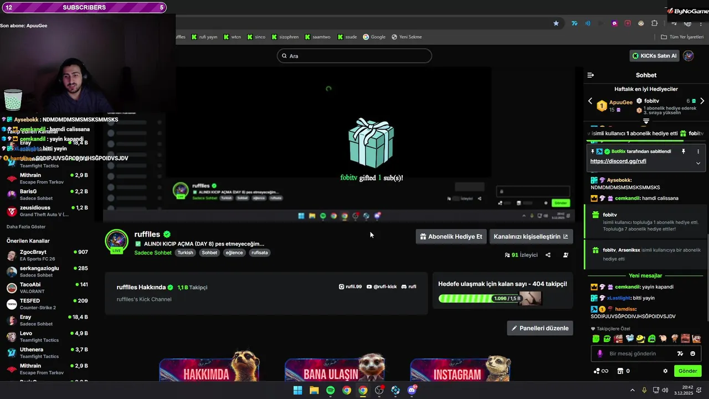This screenshot has width=709, height=399.
Task: Open the wtcn bookmark
Action: click(x=233, y=37)
